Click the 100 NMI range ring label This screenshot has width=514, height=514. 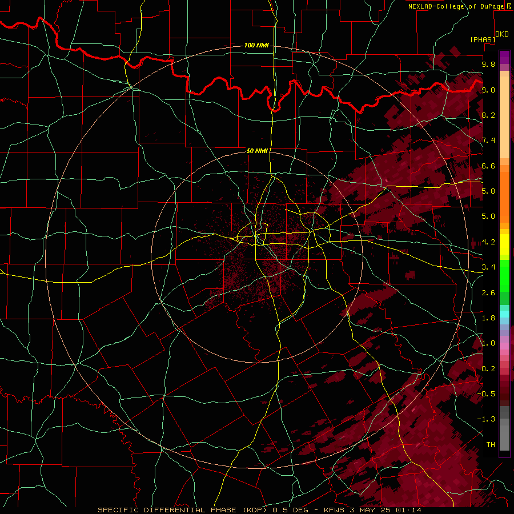coord(256,45)
